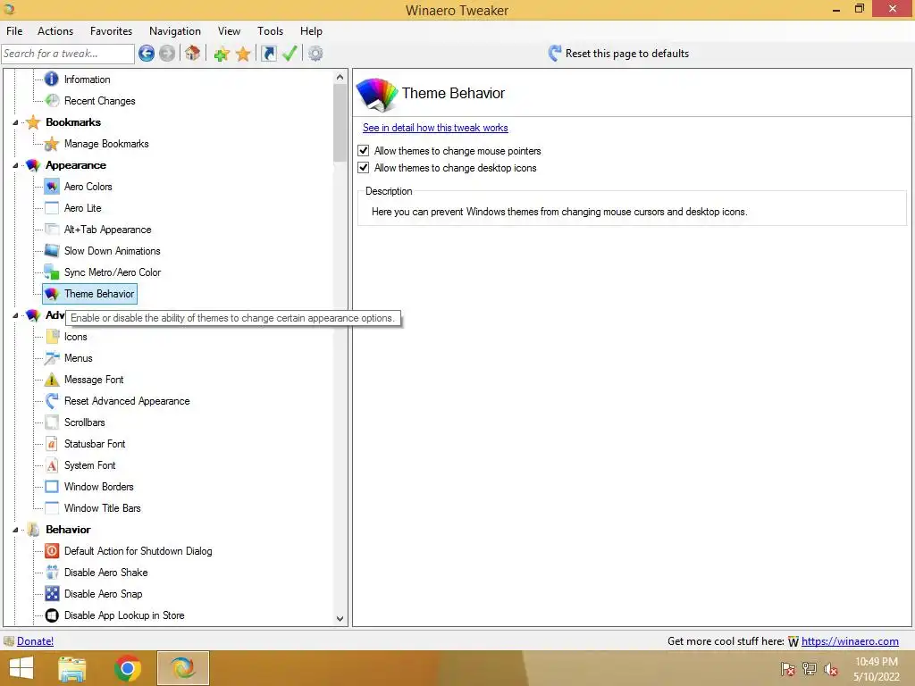Click the volume speaker tray icon
The width and height of the screenshot is (915, 686).
point(831,669)
